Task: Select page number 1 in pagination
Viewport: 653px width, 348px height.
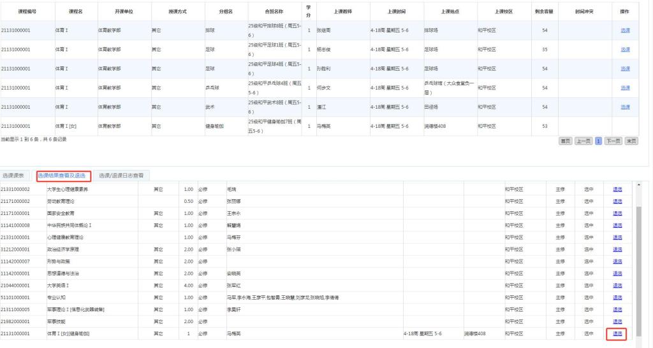Action: [598, 140]
